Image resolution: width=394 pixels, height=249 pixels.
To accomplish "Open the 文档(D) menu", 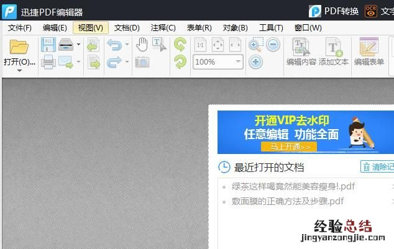I will [127, 27].
